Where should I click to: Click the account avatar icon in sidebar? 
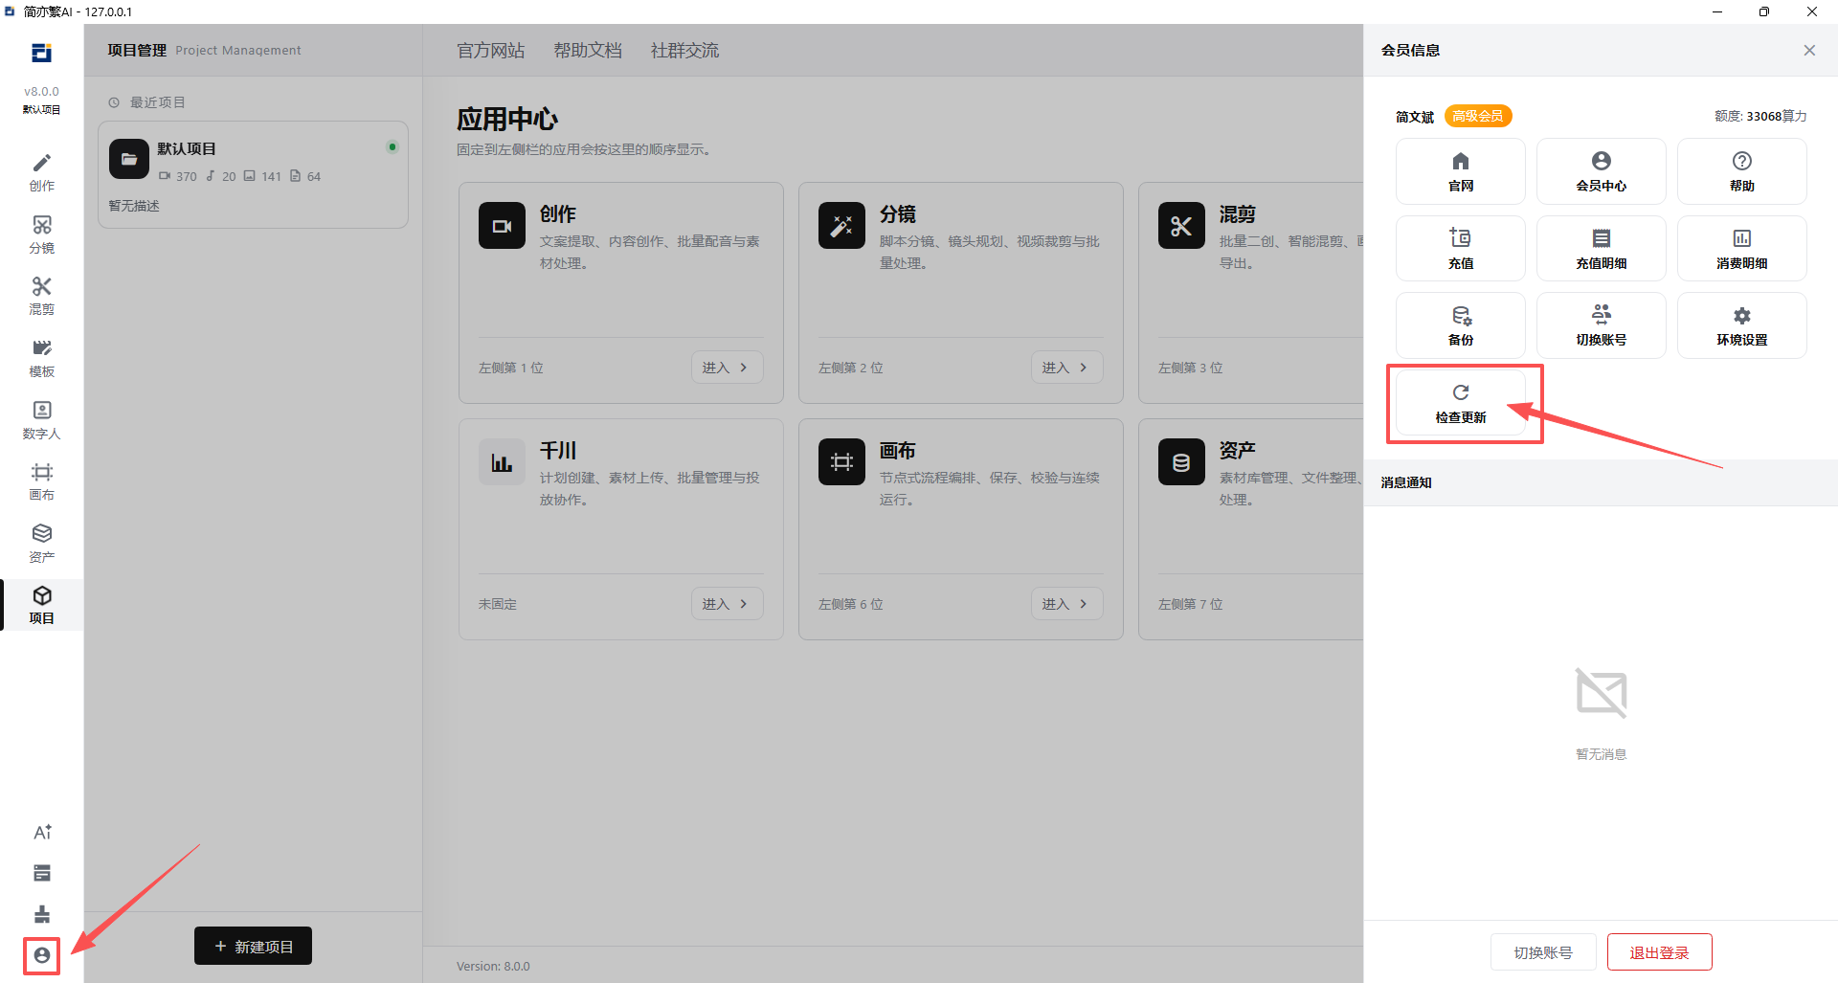point(42,955)
